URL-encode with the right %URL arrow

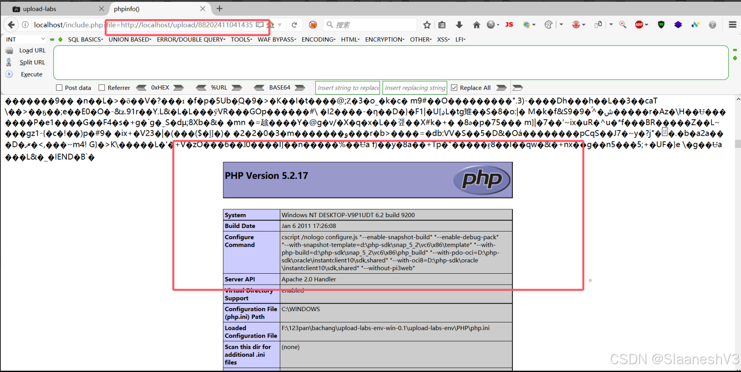pos(237,87)
